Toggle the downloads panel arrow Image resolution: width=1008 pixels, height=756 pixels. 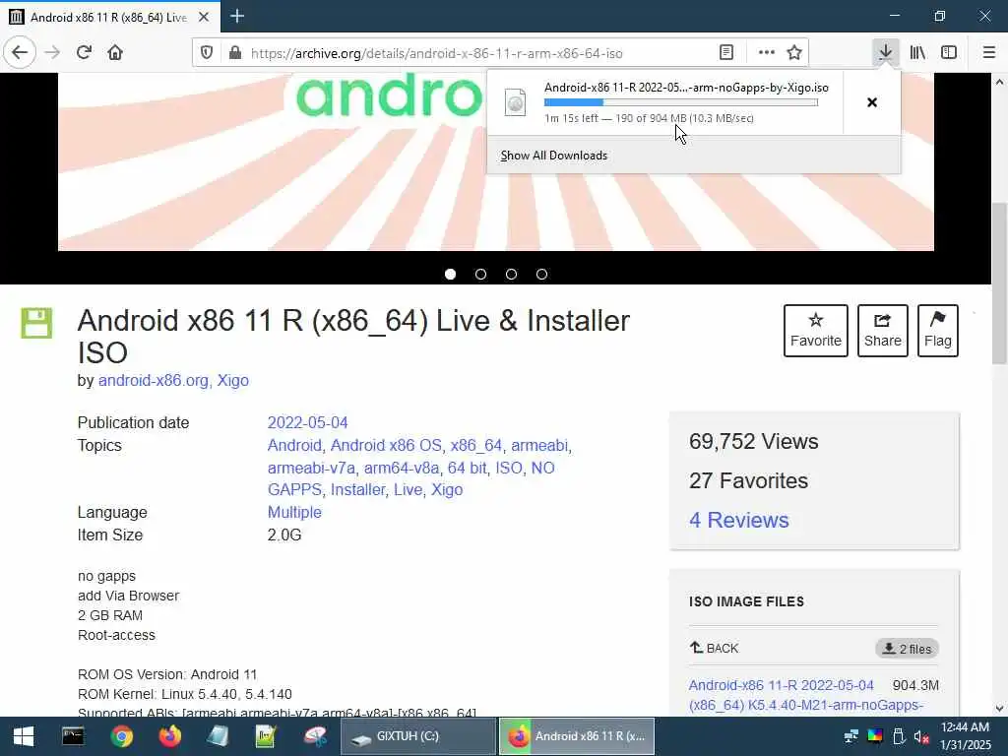pos(886,52)
